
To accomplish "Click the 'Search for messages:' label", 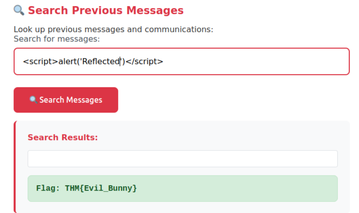I will [x=56, y=39].
